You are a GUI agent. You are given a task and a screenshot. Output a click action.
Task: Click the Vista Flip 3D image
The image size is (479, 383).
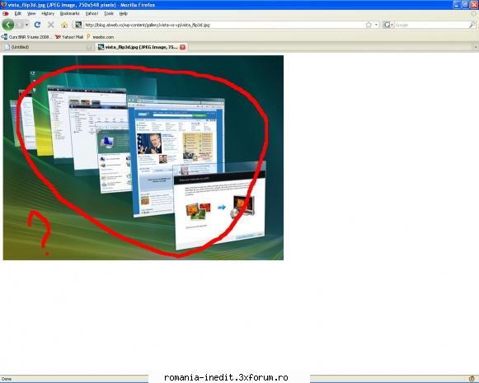pos(143,157)
